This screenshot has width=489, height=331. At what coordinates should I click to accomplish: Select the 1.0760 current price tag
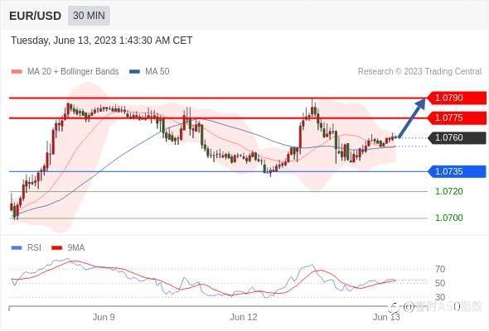pyautogui.click(x=457, y=137)
